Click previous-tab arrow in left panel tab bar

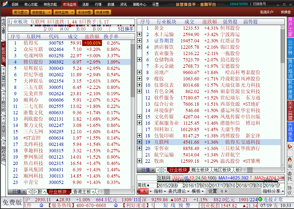pos(30,192)
